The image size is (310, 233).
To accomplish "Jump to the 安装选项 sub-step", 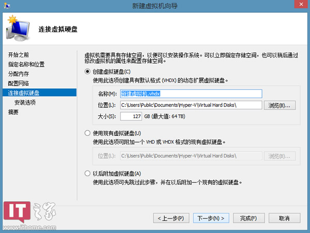I will pos(25,102).
